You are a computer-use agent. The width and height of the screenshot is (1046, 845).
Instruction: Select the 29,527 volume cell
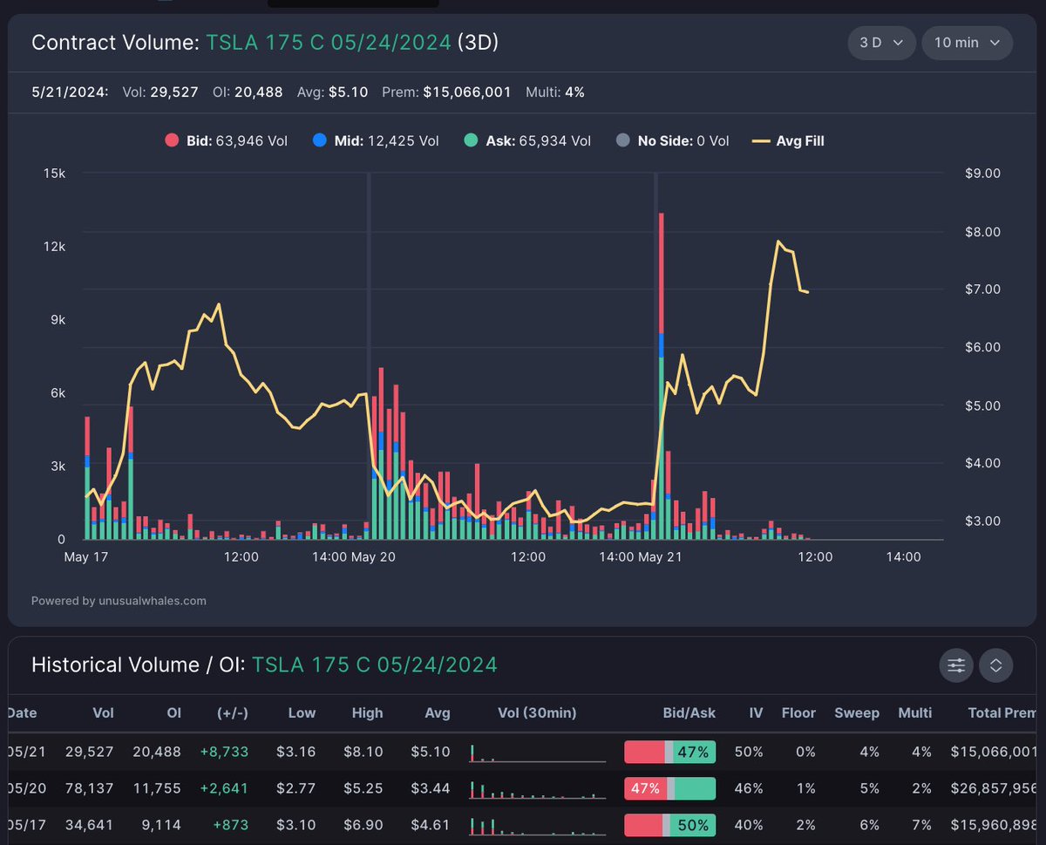click(89, 752)
